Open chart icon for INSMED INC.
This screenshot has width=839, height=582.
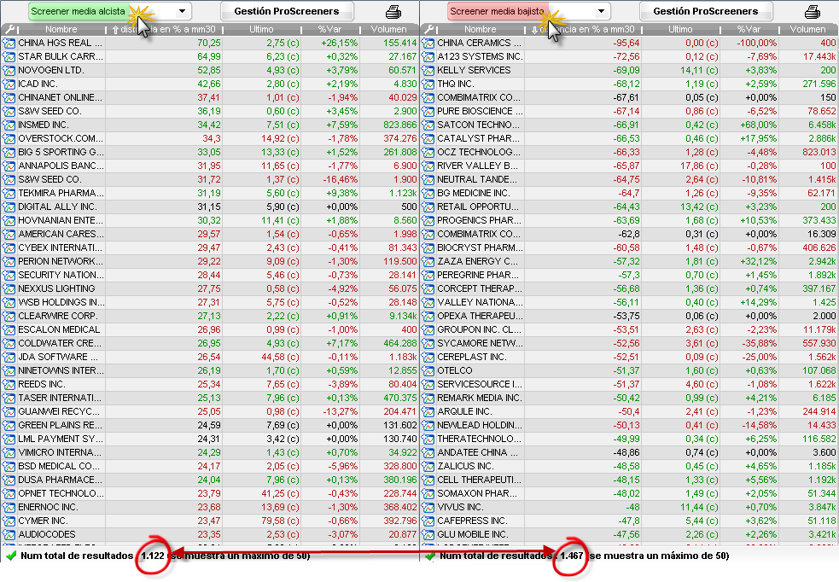coord(9,125)
